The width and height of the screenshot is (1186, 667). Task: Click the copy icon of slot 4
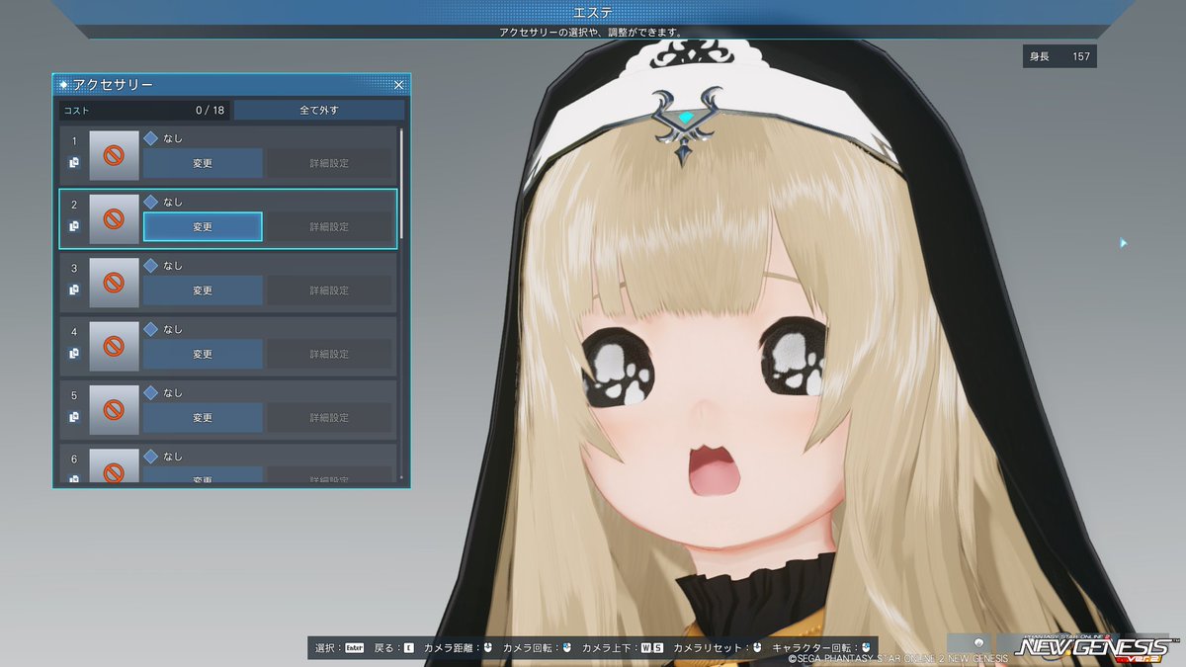tap(74, 353)
